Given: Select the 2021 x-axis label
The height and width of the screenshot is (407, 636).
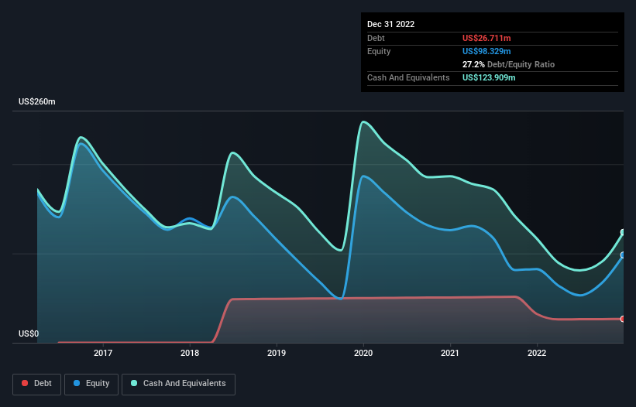Looking at the screenshot, I should (x=450, y=353).
